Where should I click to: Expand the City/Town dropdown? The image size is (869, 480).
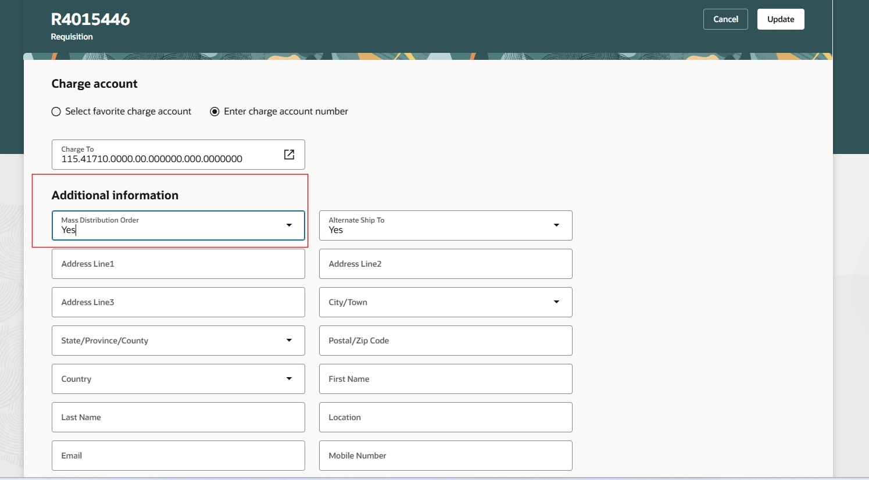point(556,302)
